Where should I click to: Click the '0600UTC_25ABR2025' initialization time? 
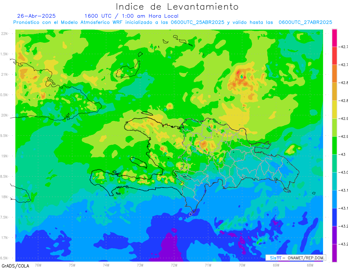coord(197,22)
